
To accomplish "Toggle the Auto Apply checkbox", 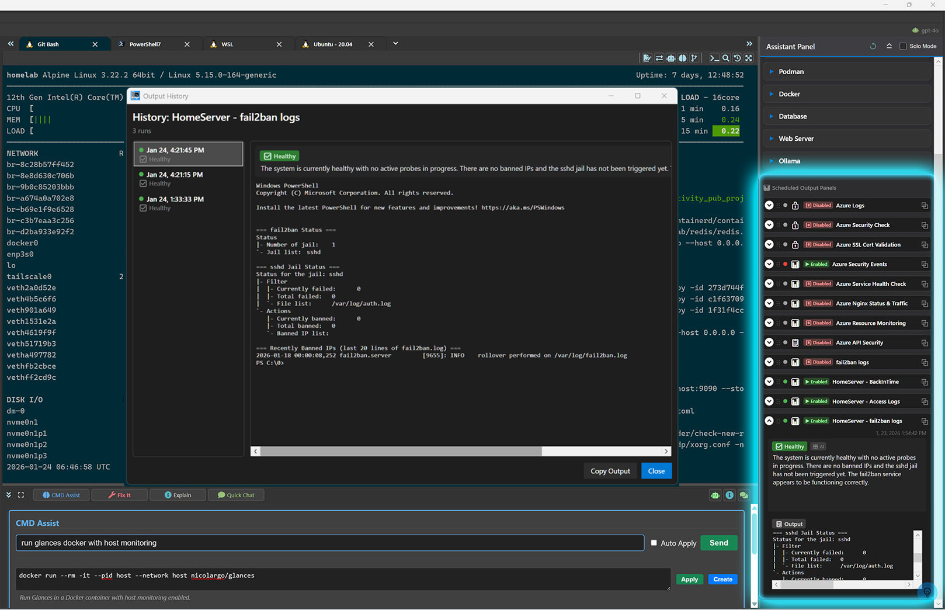I will coord(654,543).
